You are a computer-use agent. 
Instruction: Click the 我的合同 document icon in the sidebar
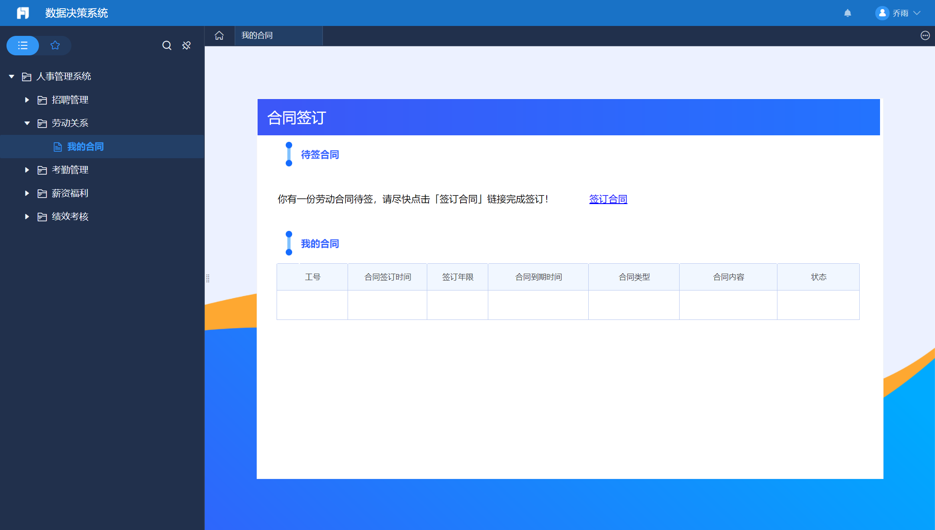(x=58, y=147)
